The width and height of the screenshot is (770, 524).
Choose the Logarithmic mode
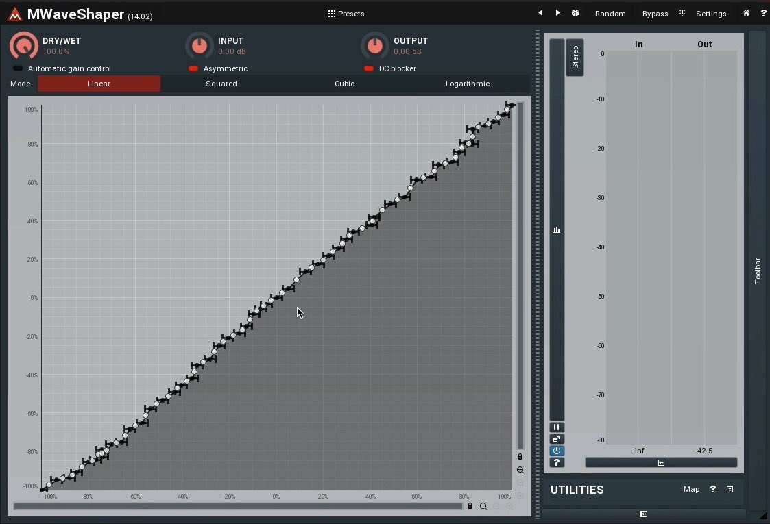(468, 84)
